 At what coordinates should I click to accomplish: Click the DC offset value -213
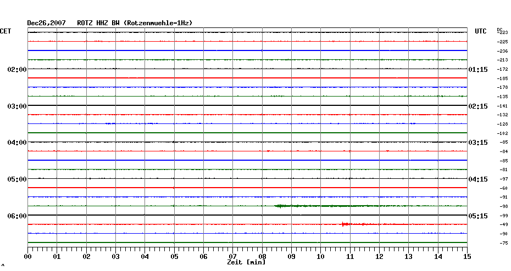(502, 60)
